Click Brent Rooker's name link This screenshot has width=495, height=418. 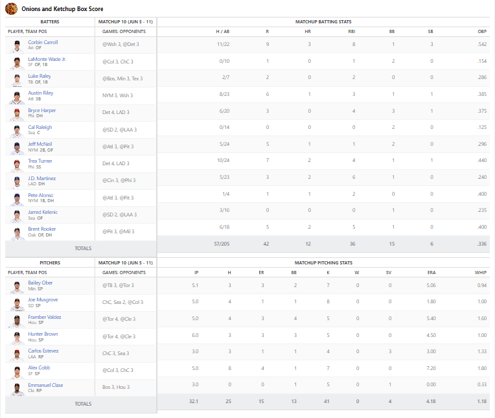pos(41,229)
